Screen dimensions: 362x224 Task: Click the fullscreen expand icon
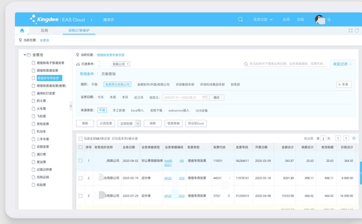350,30
